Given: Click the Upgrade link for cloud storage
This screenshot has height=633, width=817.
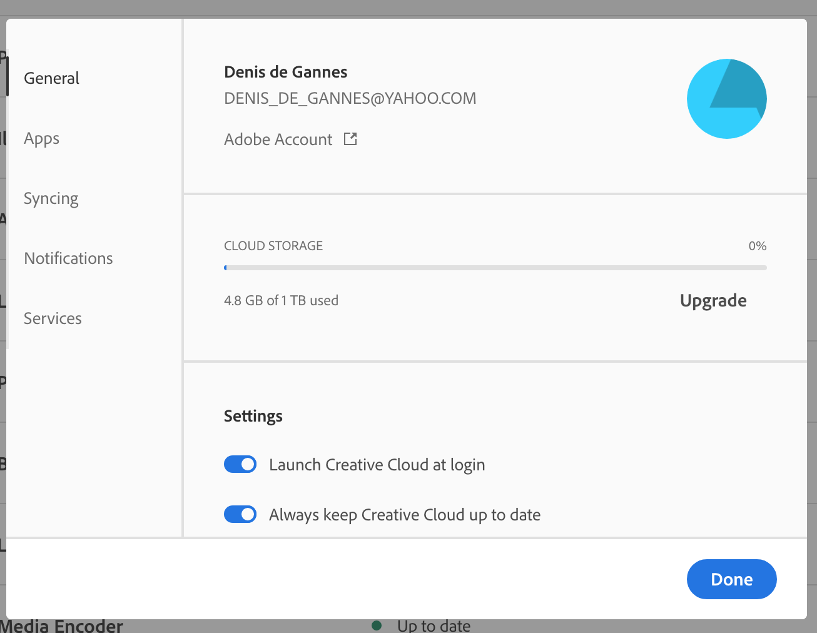Looking at the screenshot, I should point(713,300).
